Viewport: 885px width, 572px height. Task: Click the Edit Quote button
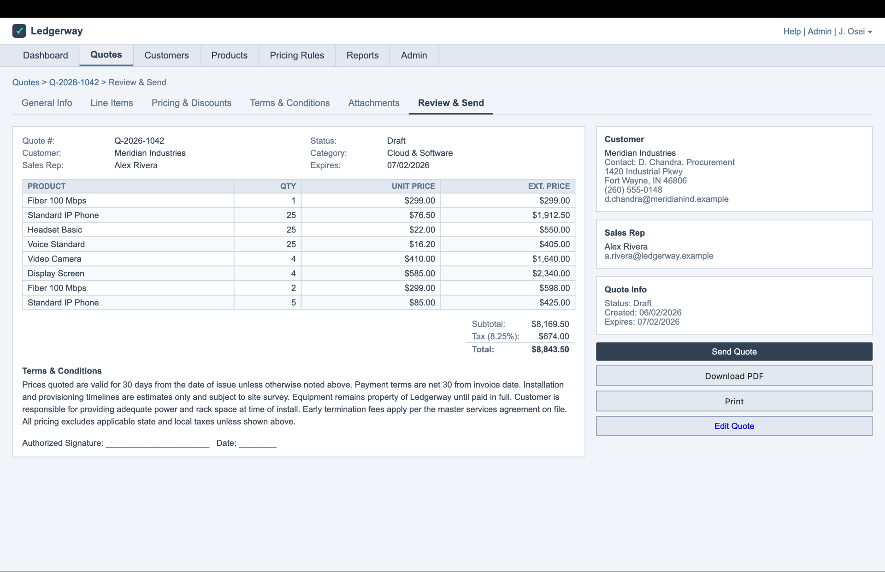pyautogui.click(x=734, y=426)
